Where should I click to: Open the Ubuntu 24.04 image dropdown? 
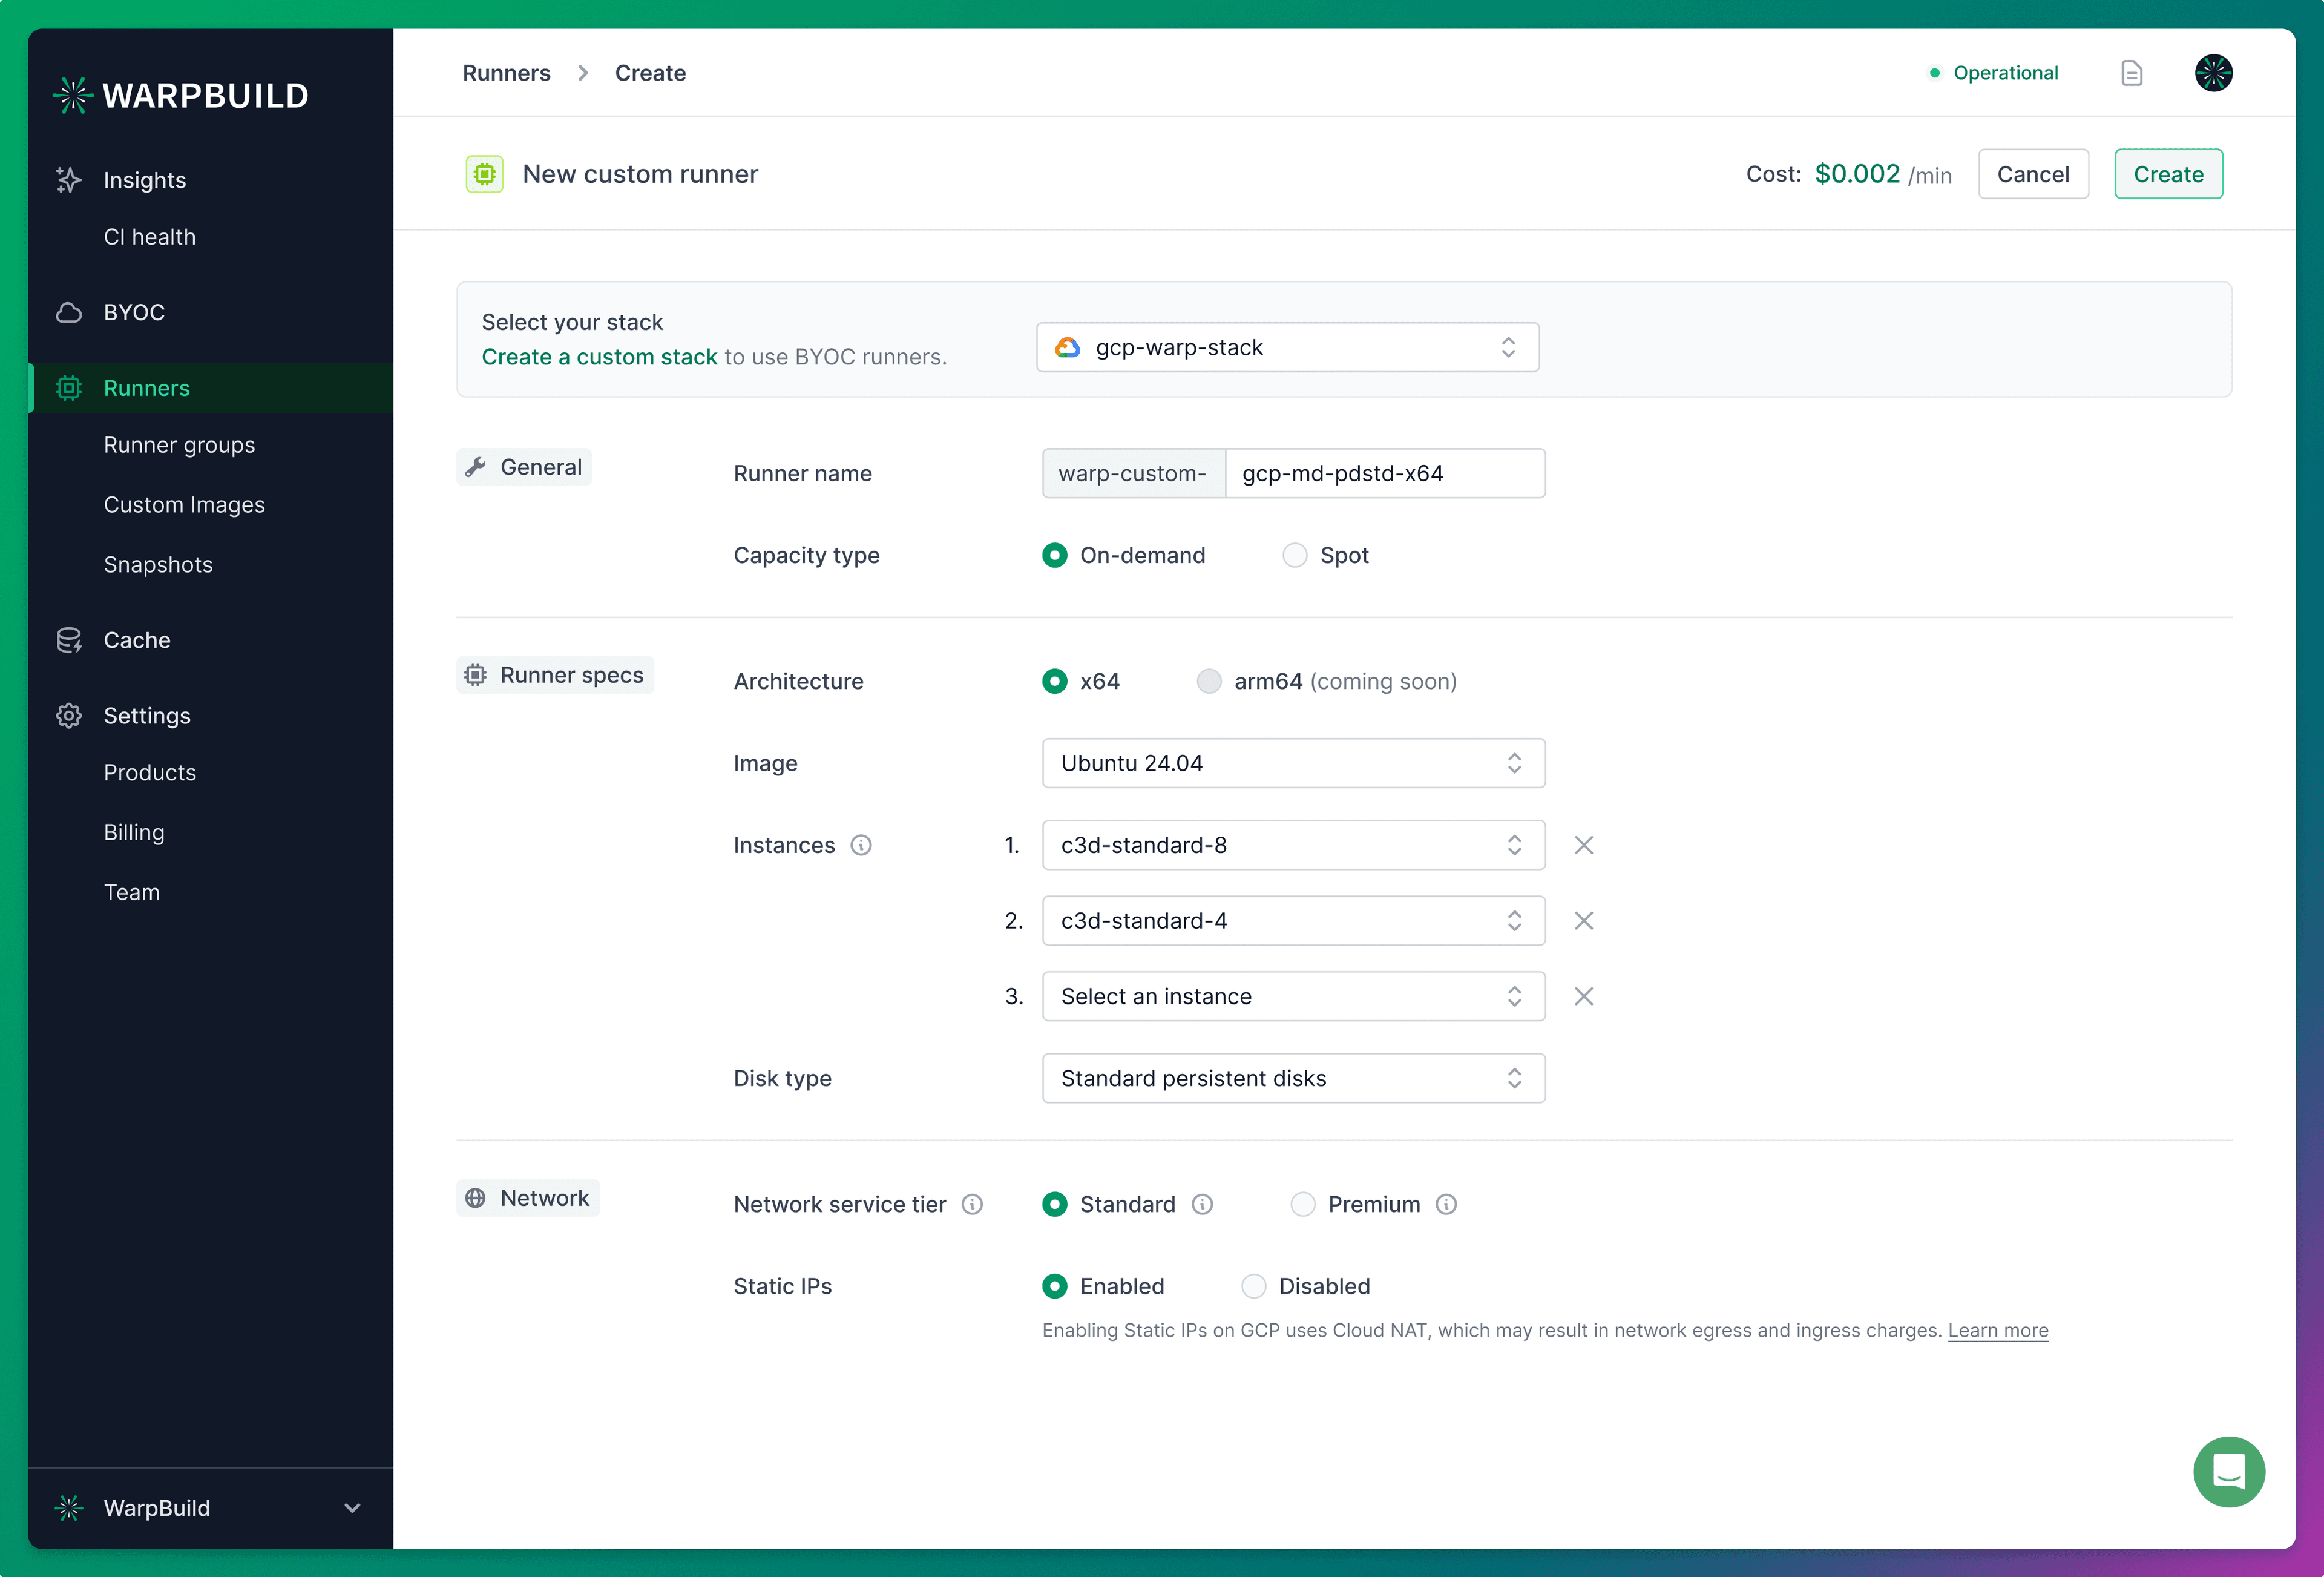tap(1293, 763)
